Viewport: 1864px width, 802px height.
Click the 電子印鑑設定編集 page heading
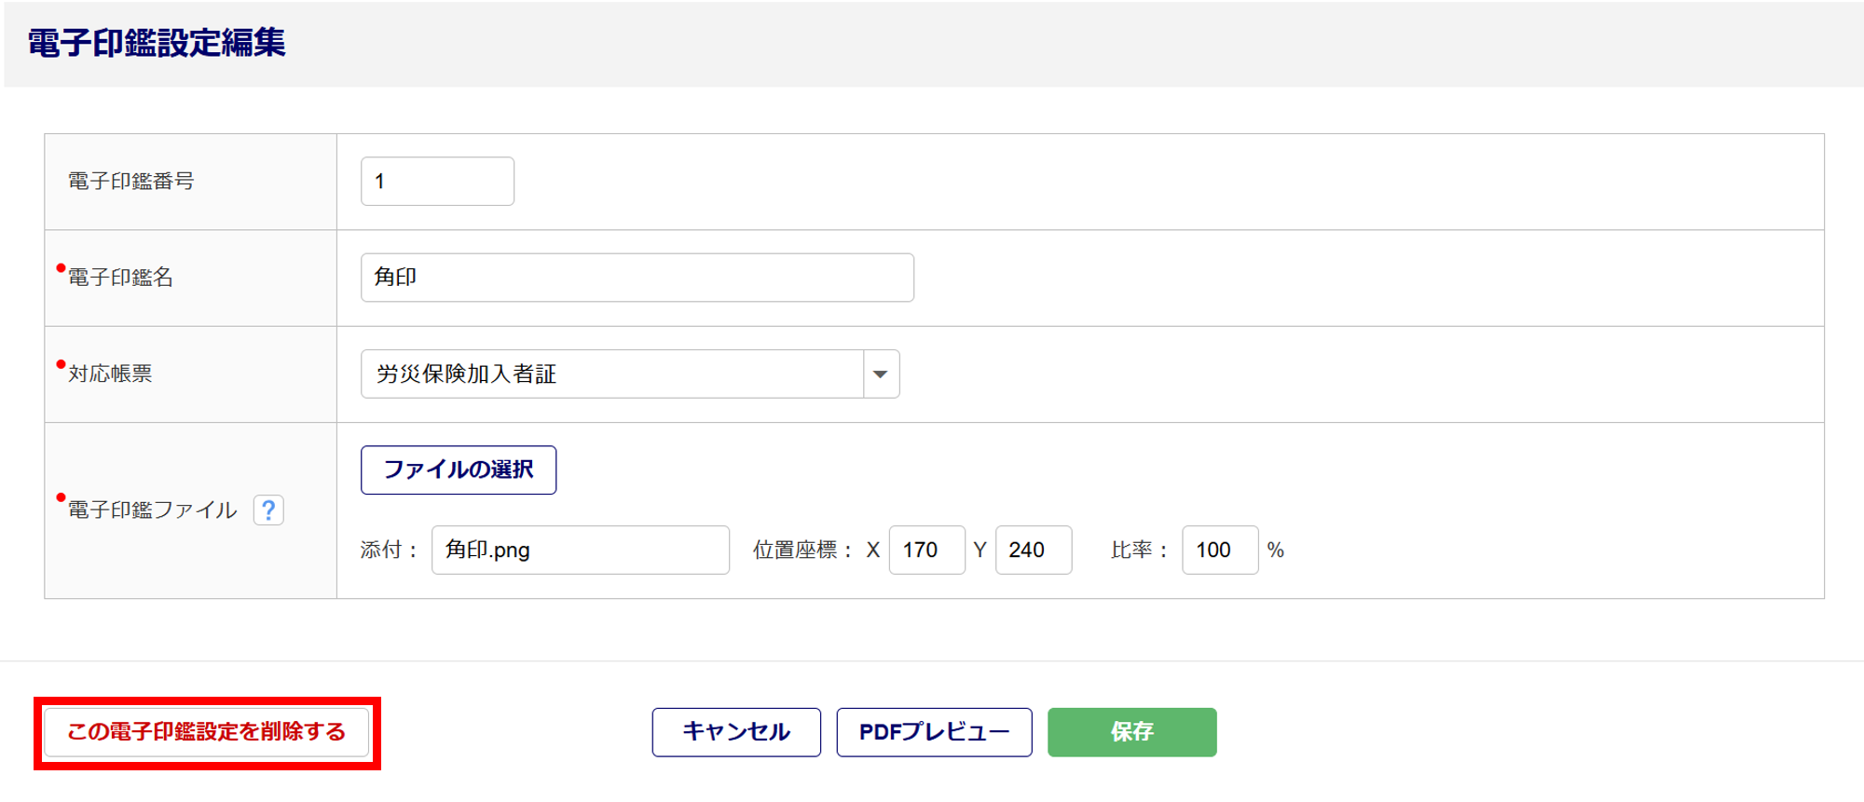tap(157, 43)
